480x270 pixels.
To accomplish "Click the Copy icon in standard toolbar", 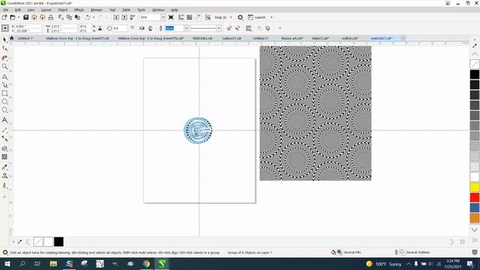I will (69, 17).
